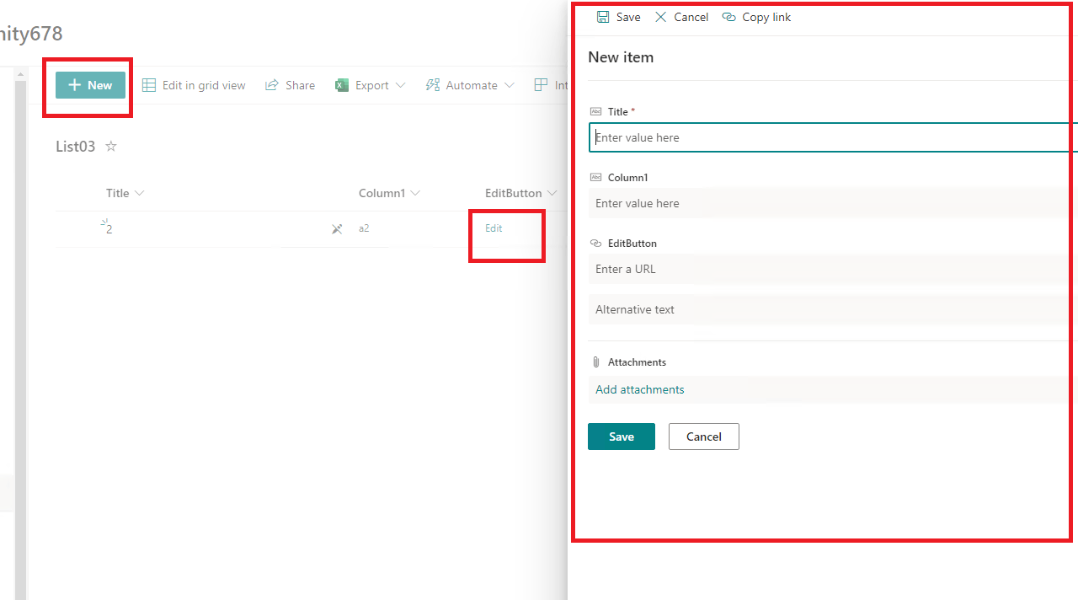Click the Automate flow icon
This screenshot has width=1078, height=600.
tap(433, 85)
